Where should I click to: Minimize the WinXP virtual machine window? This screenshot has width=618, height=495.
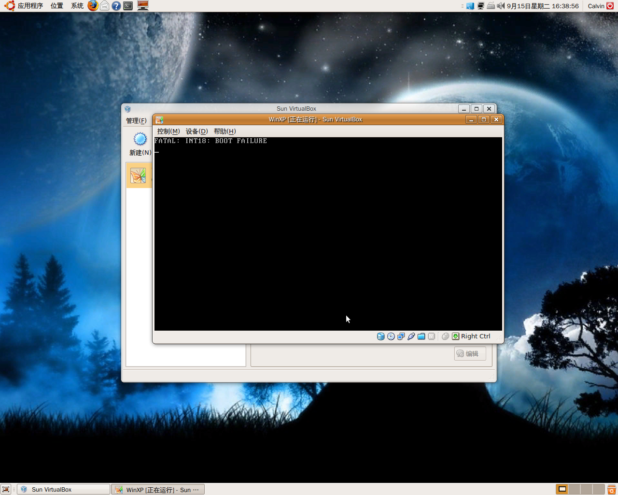tap(471, 120)
